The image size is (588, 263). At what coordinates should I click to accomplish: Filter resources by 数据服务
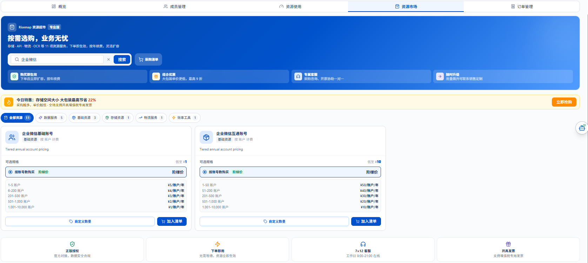(x=51, y=118)
